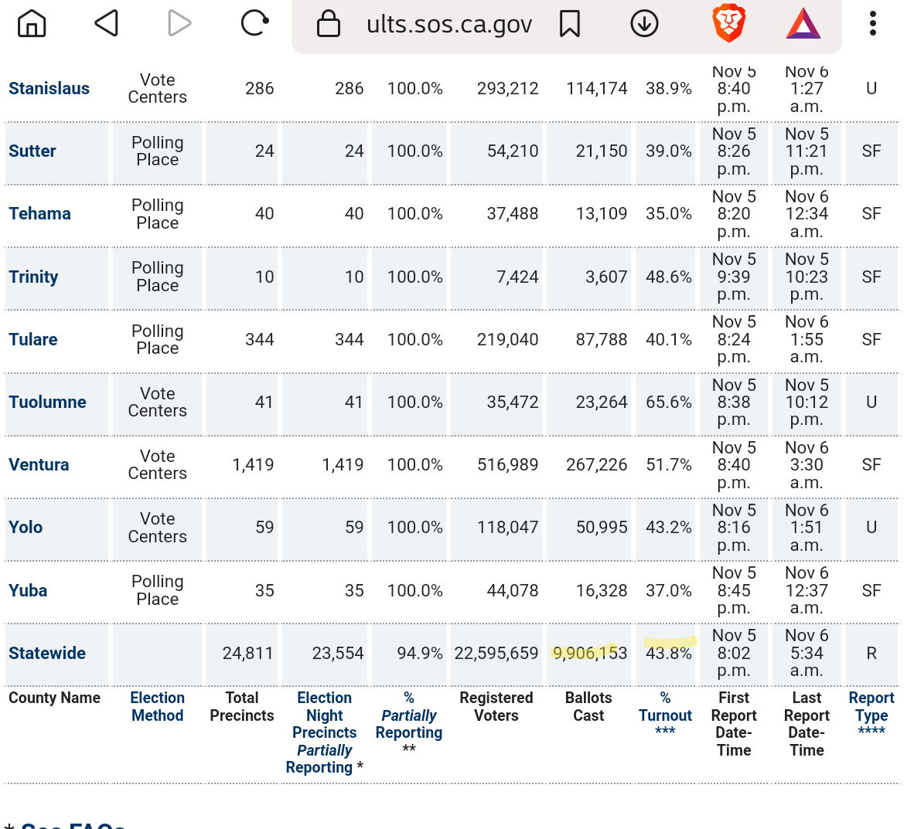
Task: Open the browser three-dot menu
Action: 872,24
